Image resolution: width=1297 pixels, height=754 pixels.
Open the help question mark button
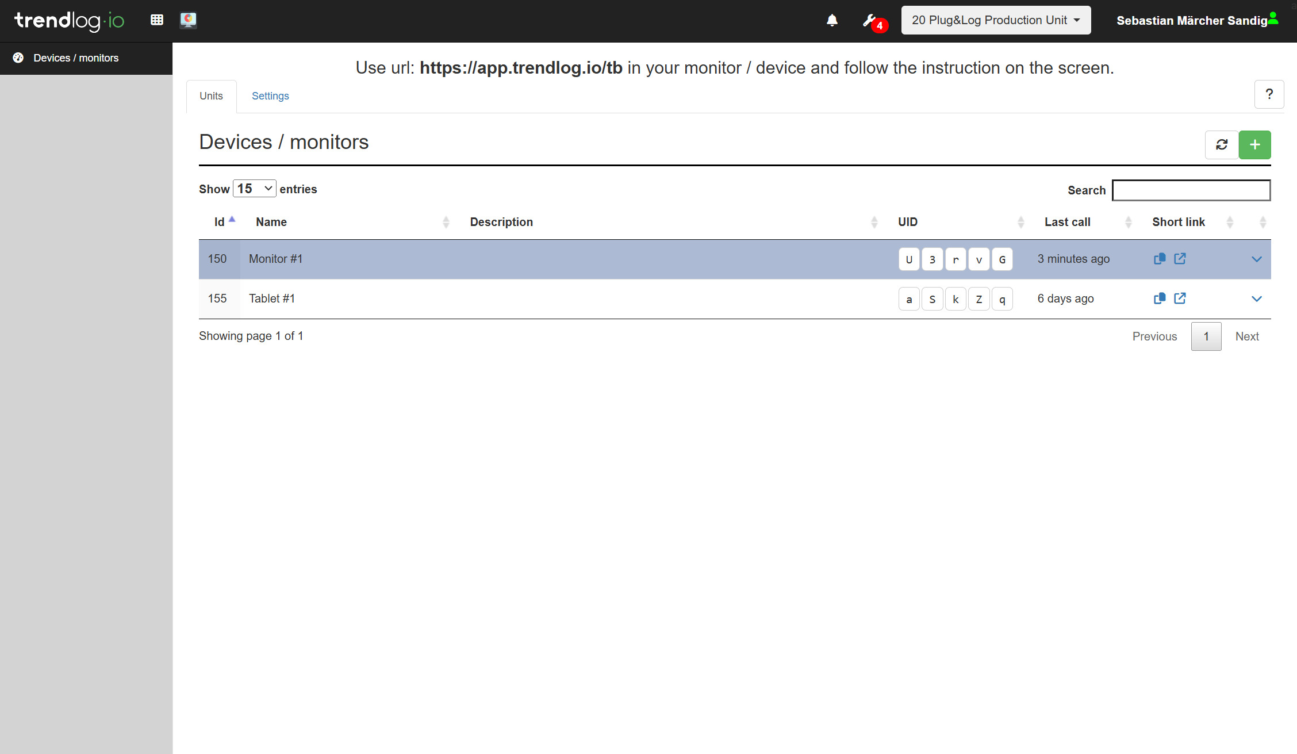coord(1269,94)
